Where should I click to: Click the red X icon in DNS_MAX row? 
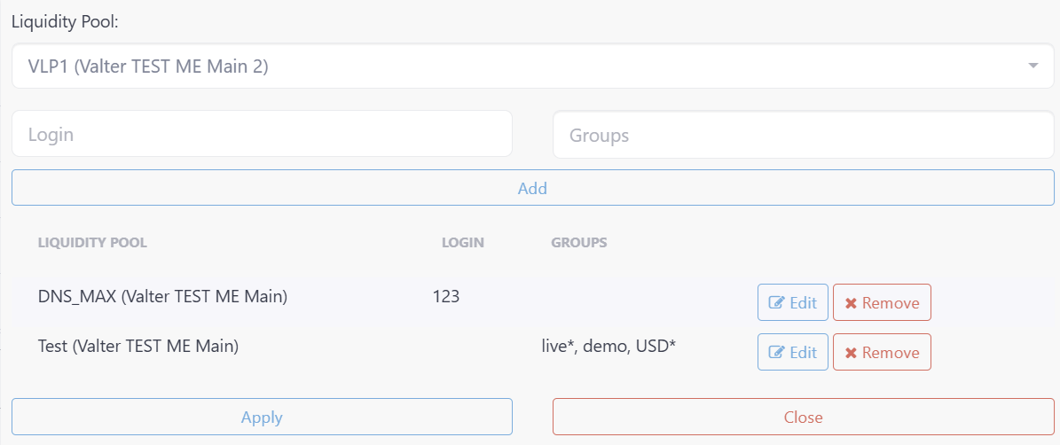pos(852,303)
